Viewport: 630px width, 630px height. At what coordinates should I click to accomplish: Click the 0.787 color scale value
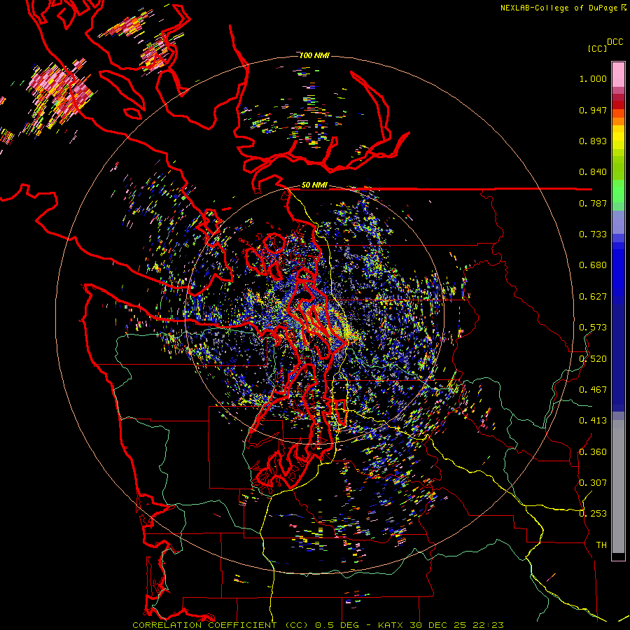coord(593,203)
